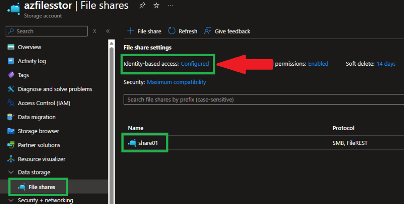Open Overview in the sidebar menu
The image size is (404, 204).
pos(29,47)
